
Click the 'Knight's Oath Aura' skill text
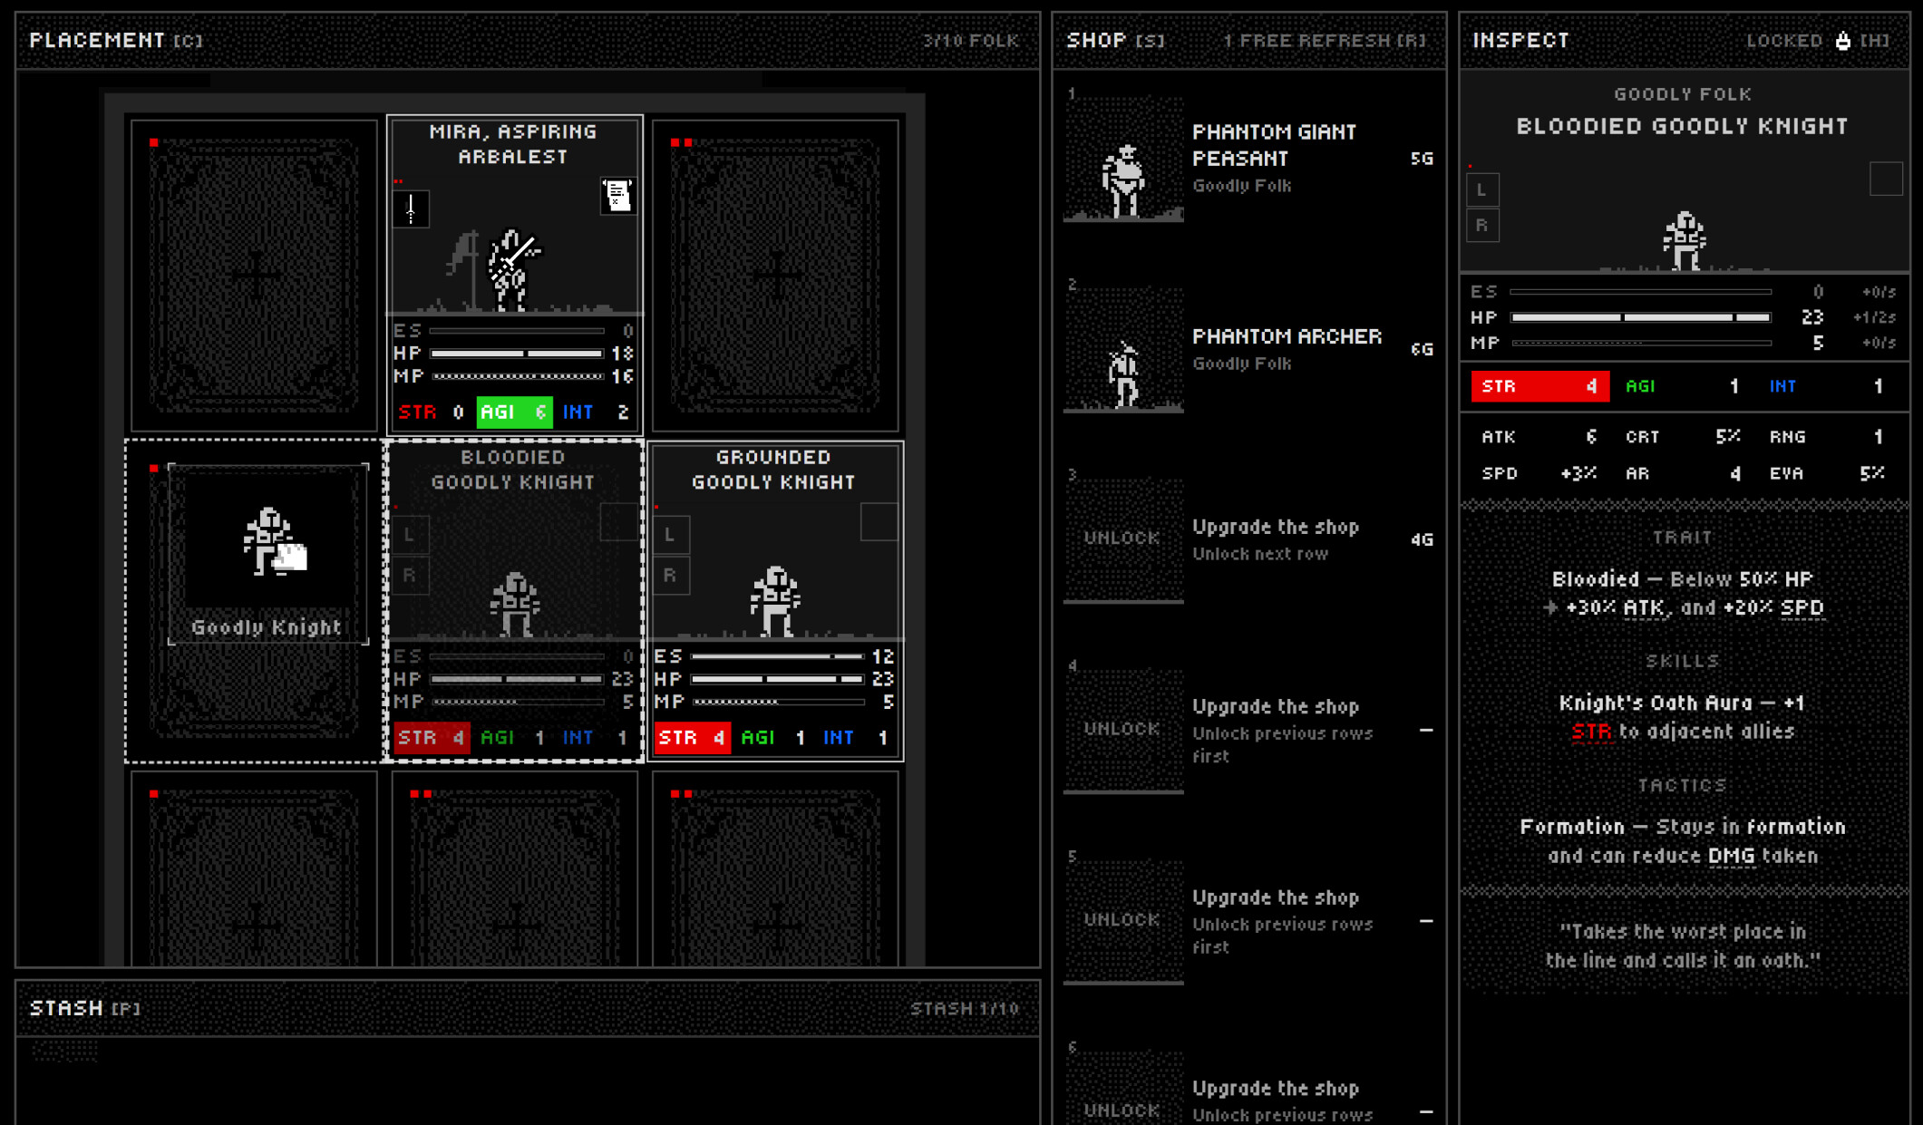tap(1682, 717)
